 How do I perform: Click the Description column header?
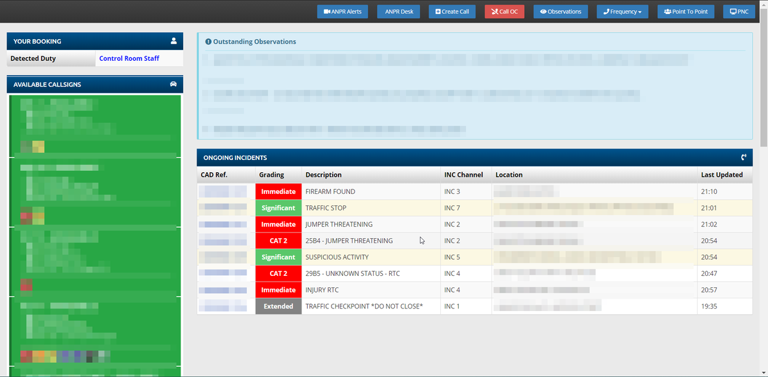323,175
